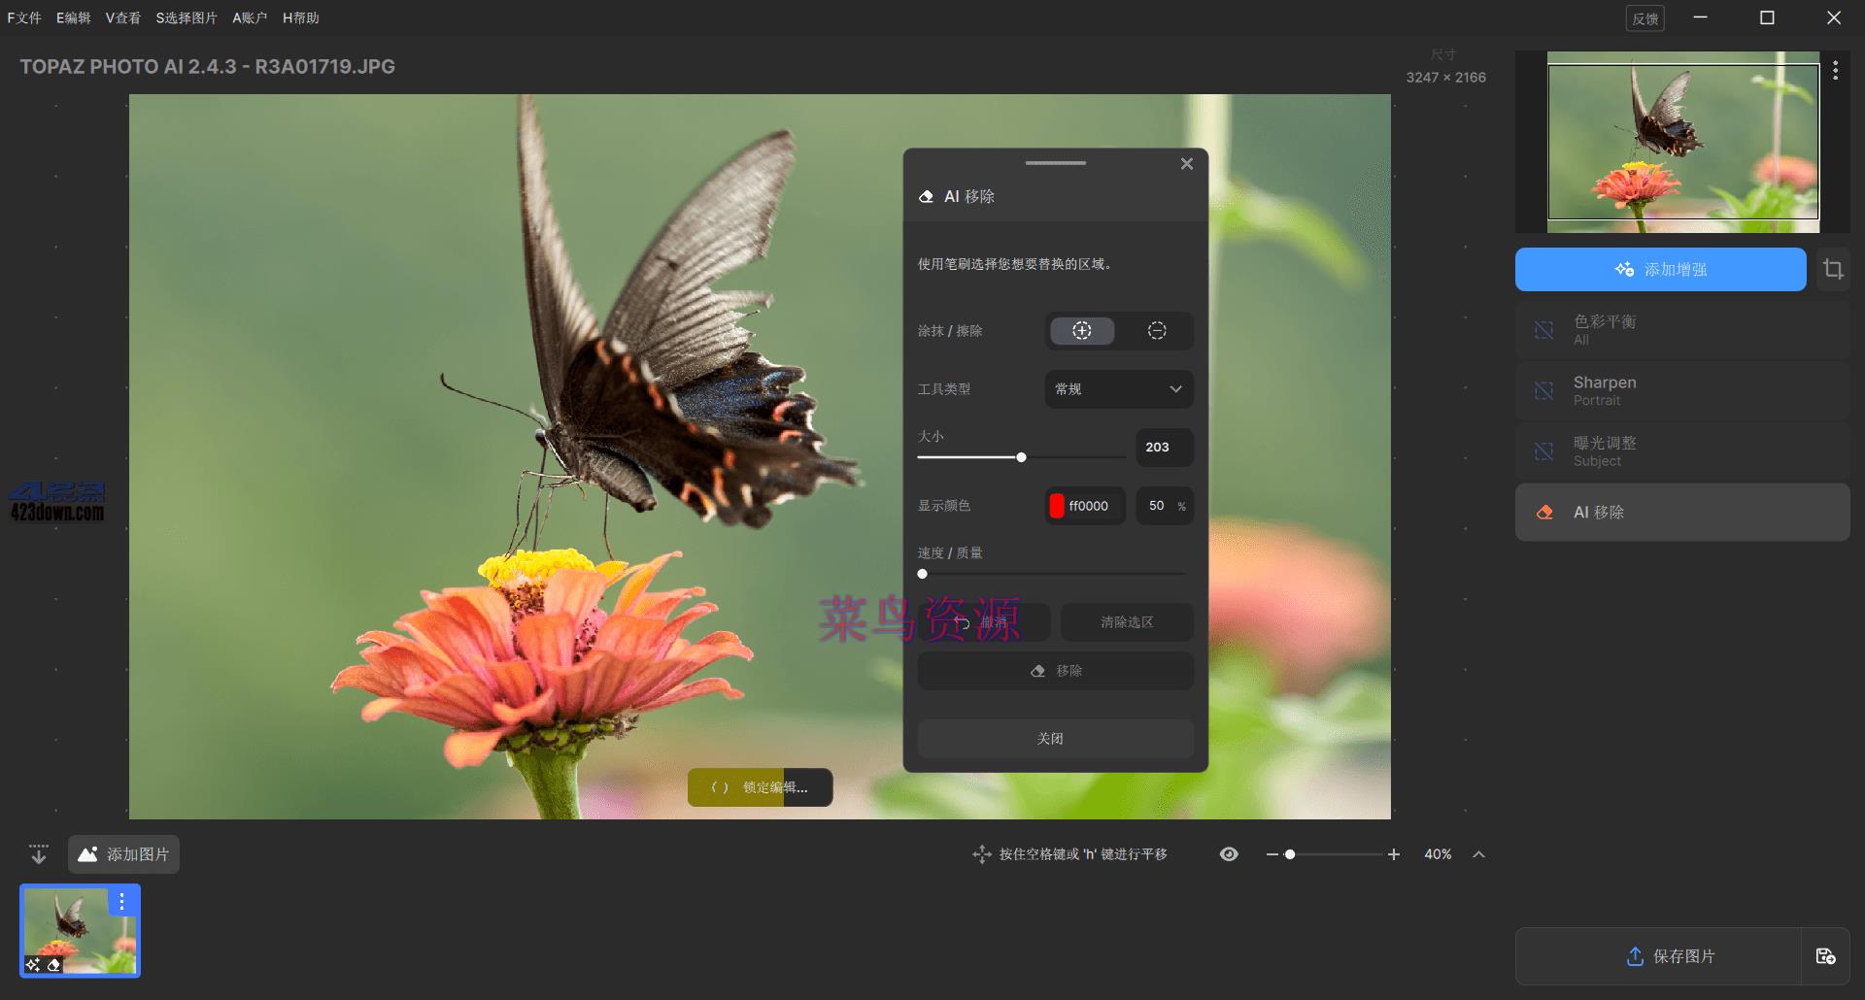Click the batch export icon next to 保存图片
The width and height of the screenshot is (1865, 1000).
click(x=1827, y=956)
